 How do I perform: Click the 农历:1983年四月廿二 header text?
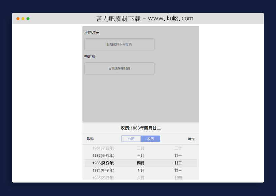click(x=140, y=128)
